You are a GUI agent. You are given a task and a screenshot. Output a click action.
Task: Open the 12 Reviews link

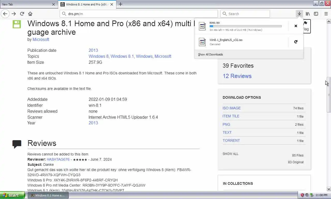coord(237,76)
